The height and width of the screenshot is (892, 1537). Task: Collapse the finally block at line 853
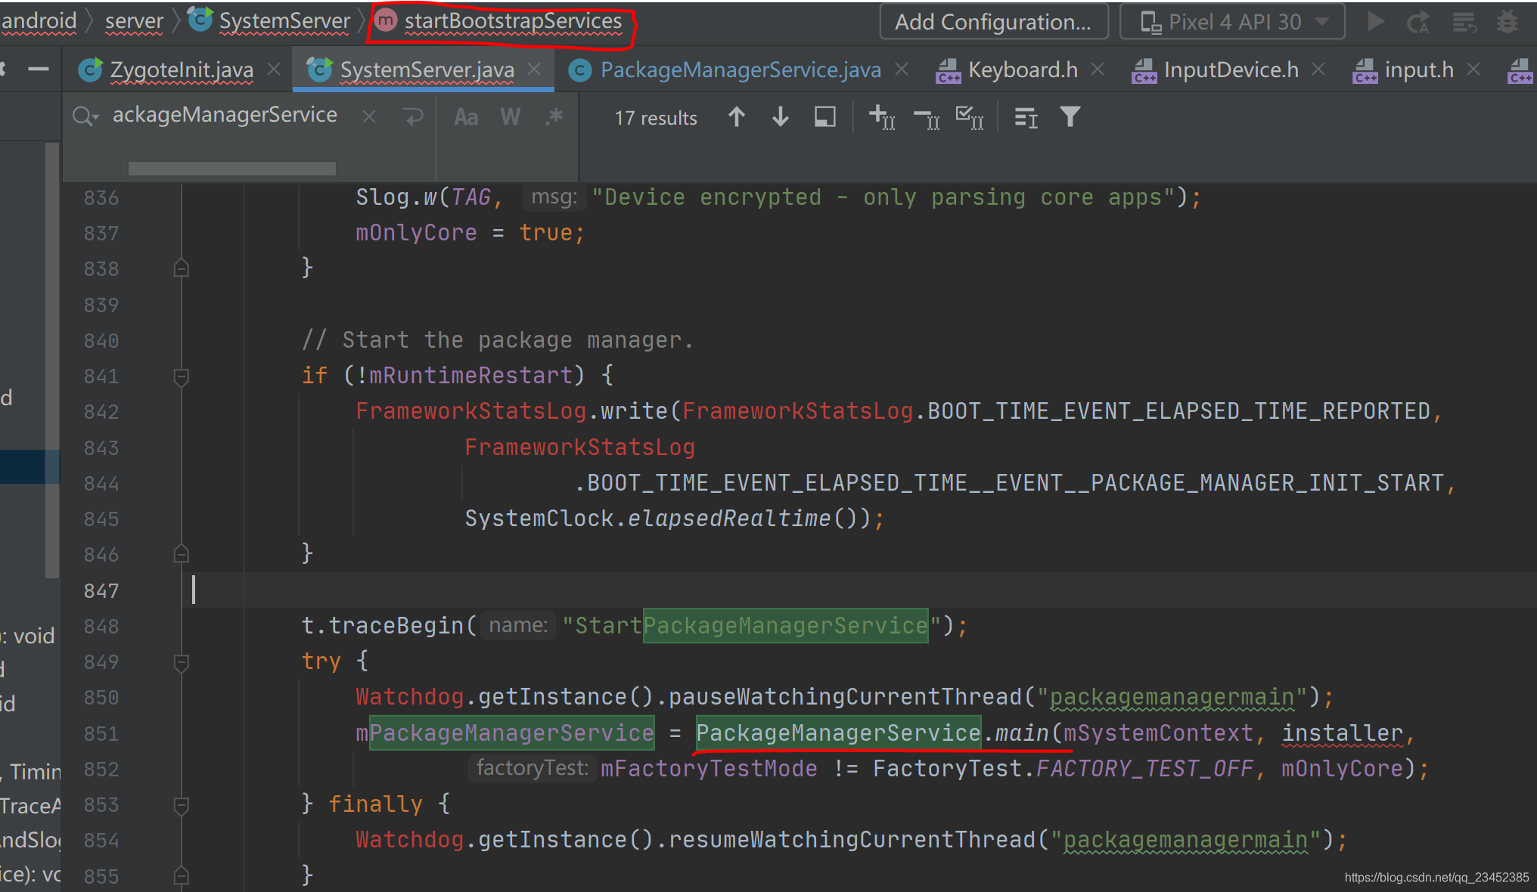pyautogui.click(x=181, y=805)
